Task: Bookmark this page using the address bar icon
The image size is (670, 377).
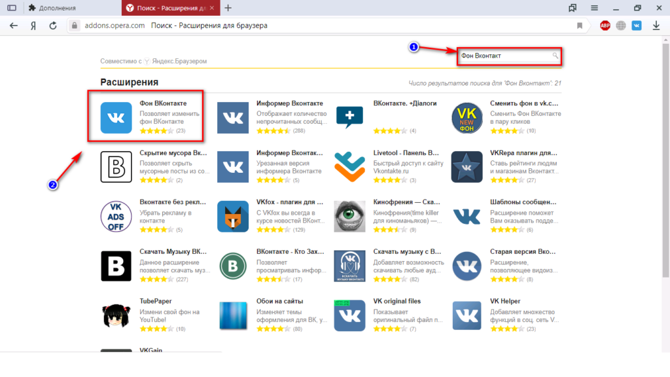Action: click(580, 26)
